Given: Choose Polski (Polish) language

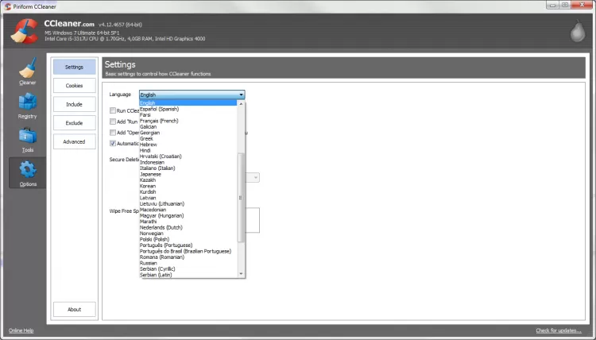Looking at the screenshot, I should [x=188, y=239].
